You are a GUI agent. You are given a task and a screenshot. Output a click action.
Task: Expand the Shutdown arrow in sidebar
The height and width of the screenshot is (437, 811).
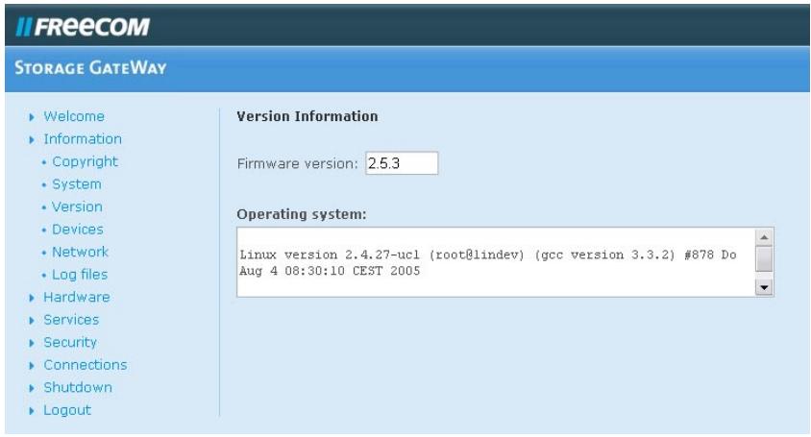pos(32,388)
